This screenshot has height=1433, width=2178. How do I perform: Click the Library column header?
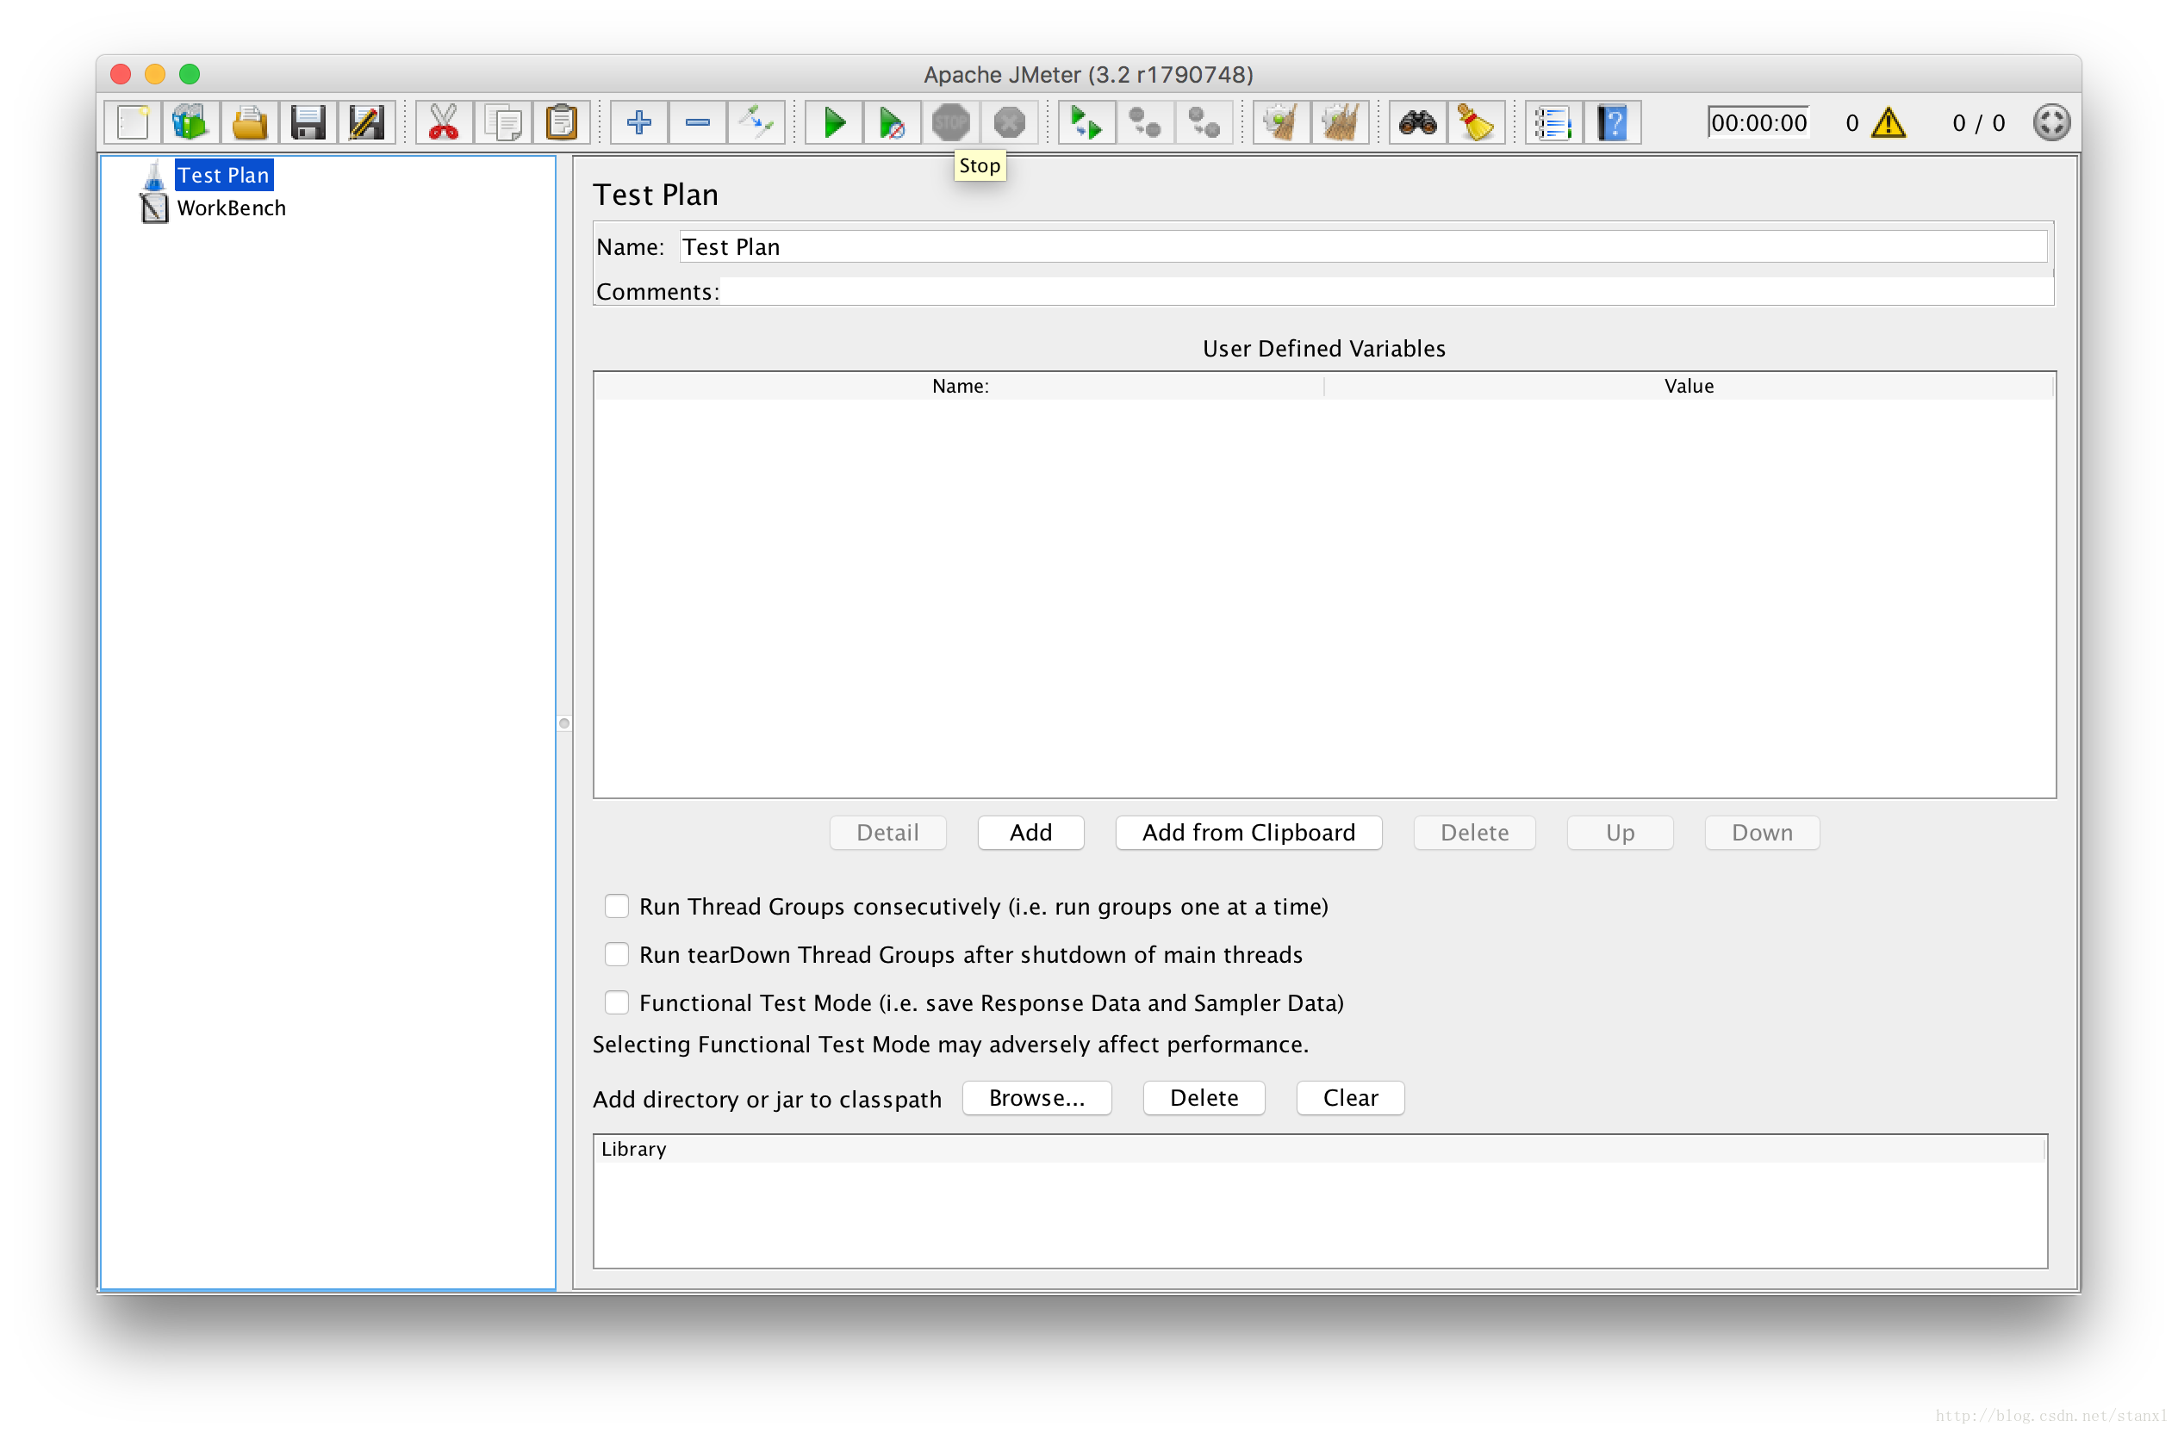[x=1321, y=1150]
